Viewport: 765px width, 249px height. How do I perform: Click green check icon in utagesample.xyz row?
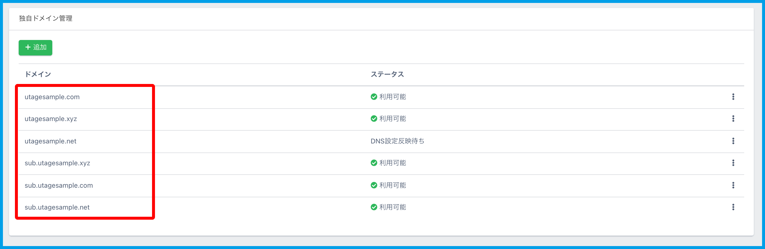374,119
